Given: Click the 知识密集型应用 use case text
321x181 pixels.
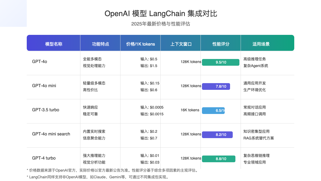Looking at the screenshot, I should pyautogui.click(x=257, y=131).
